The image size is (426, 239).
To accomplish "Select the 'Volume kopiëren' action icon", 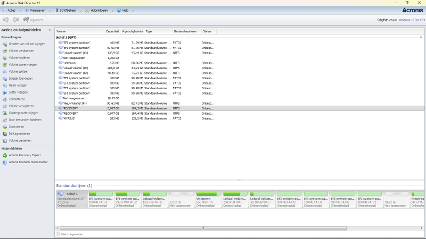I will click(x=5, y=57).
